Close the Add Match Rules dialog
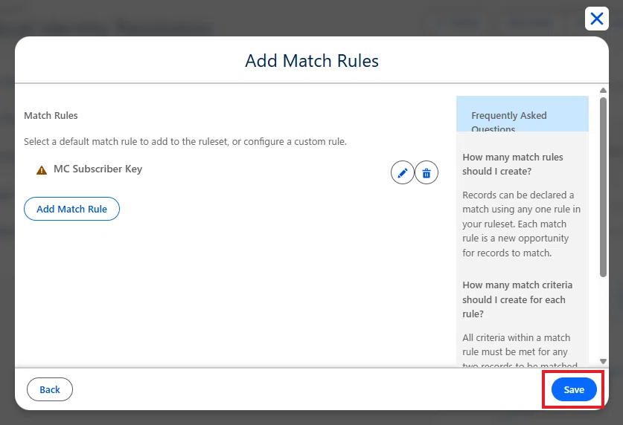 597,19
